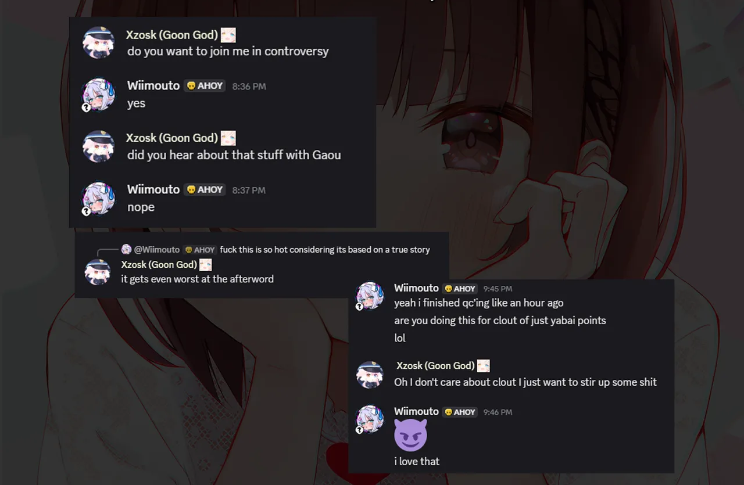Open Wiimouto's avatar next to the "yes" message
744x485 pixels.
[98, 95]
